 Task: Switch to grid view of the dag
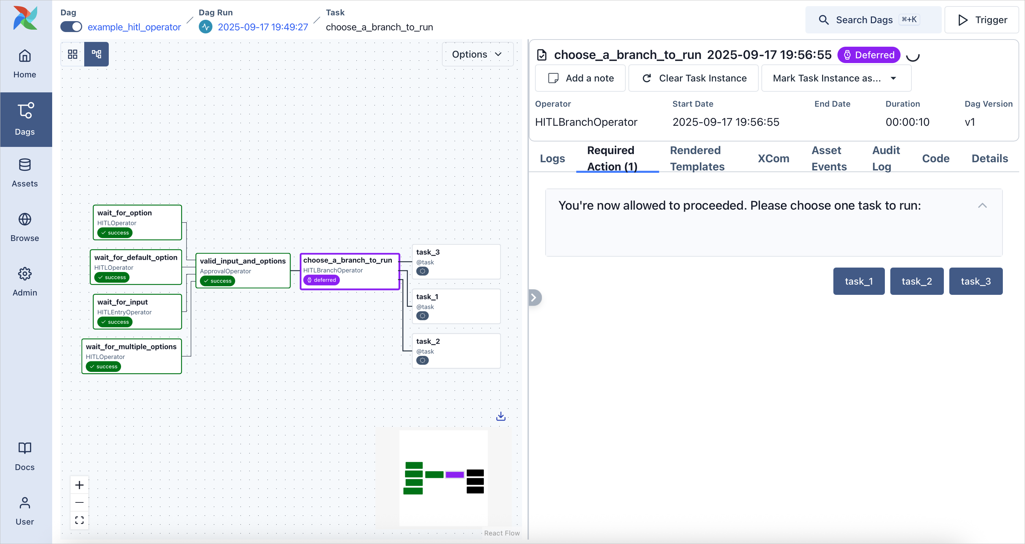coord(72,54)
